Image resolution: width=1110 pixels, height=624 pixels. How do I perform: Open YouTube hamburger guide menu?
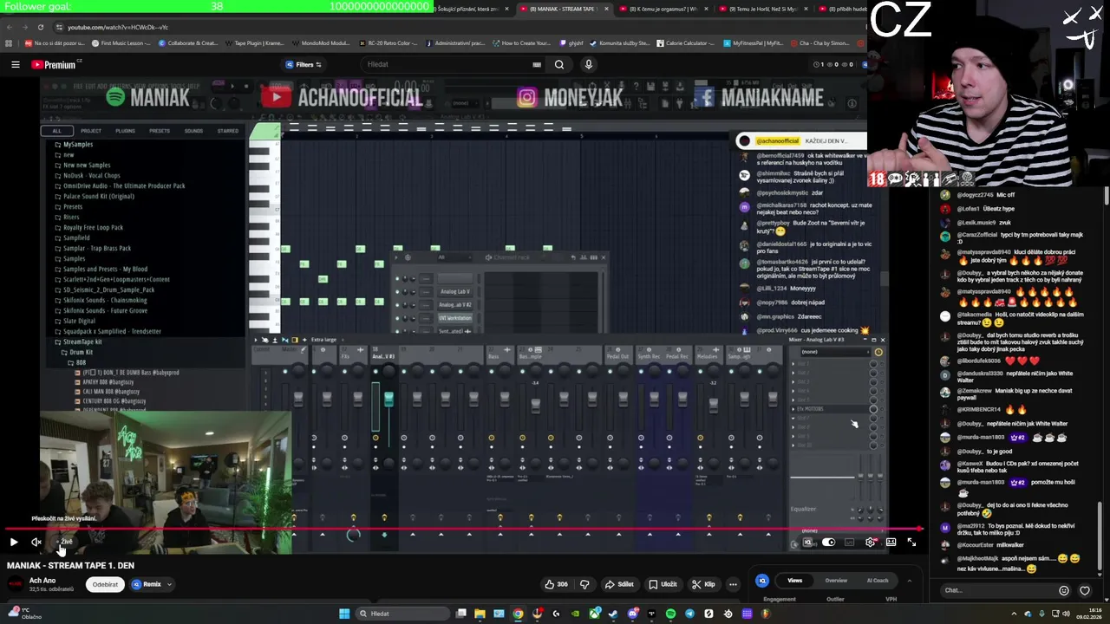(15, 64)
